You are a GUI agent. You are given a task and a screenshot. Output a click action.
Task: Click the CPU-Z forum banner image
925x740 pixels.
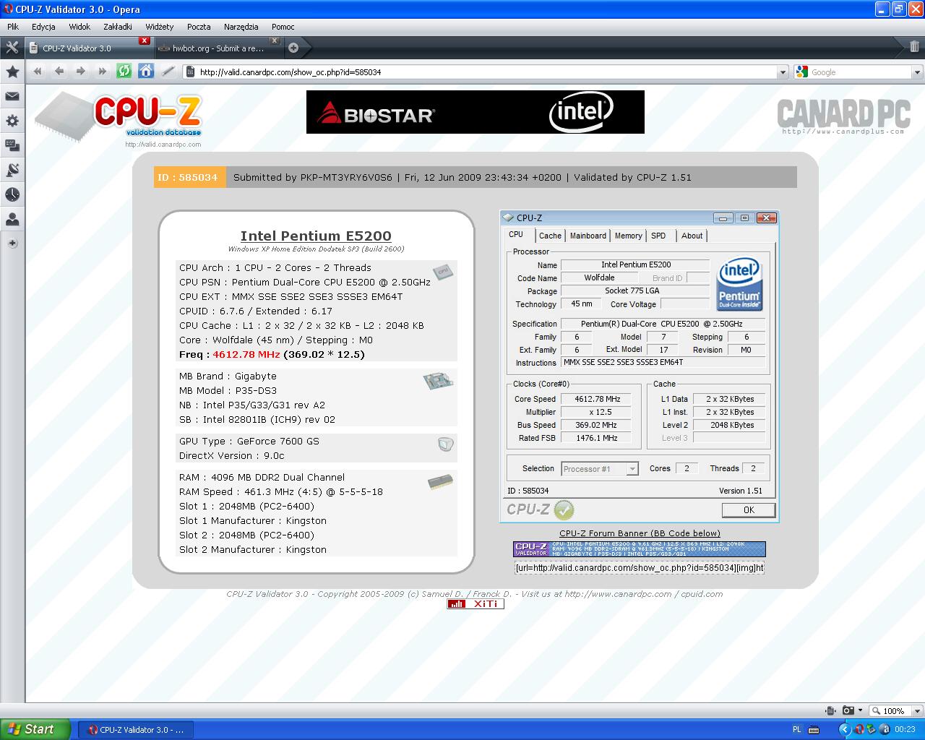640,549
